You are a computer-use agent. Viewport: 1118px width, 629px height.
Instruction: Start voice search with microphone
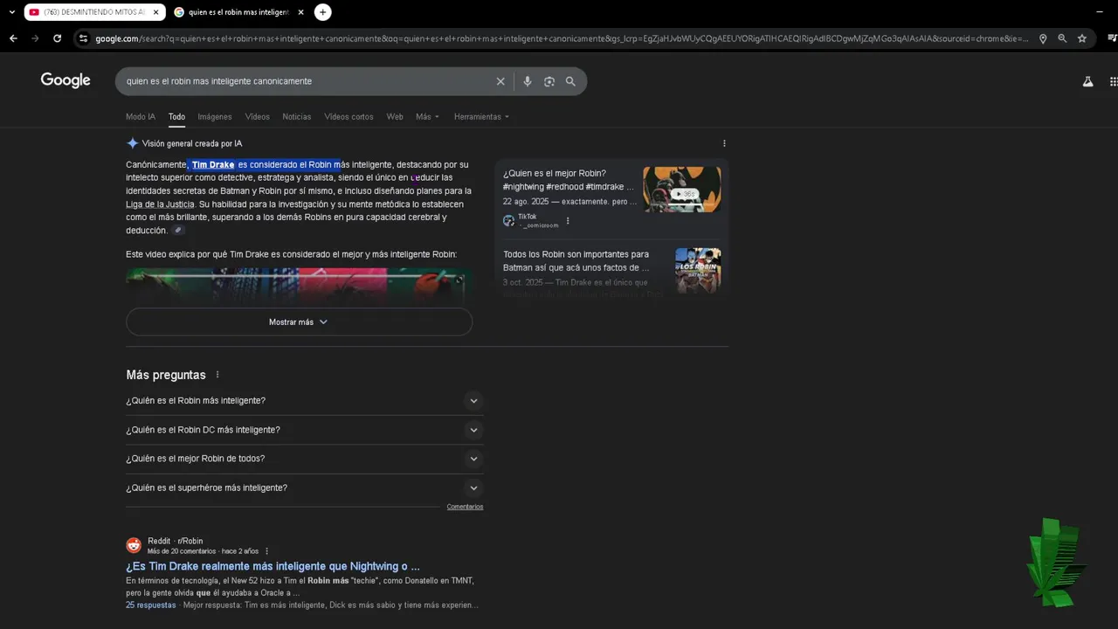tap(528, 81)
